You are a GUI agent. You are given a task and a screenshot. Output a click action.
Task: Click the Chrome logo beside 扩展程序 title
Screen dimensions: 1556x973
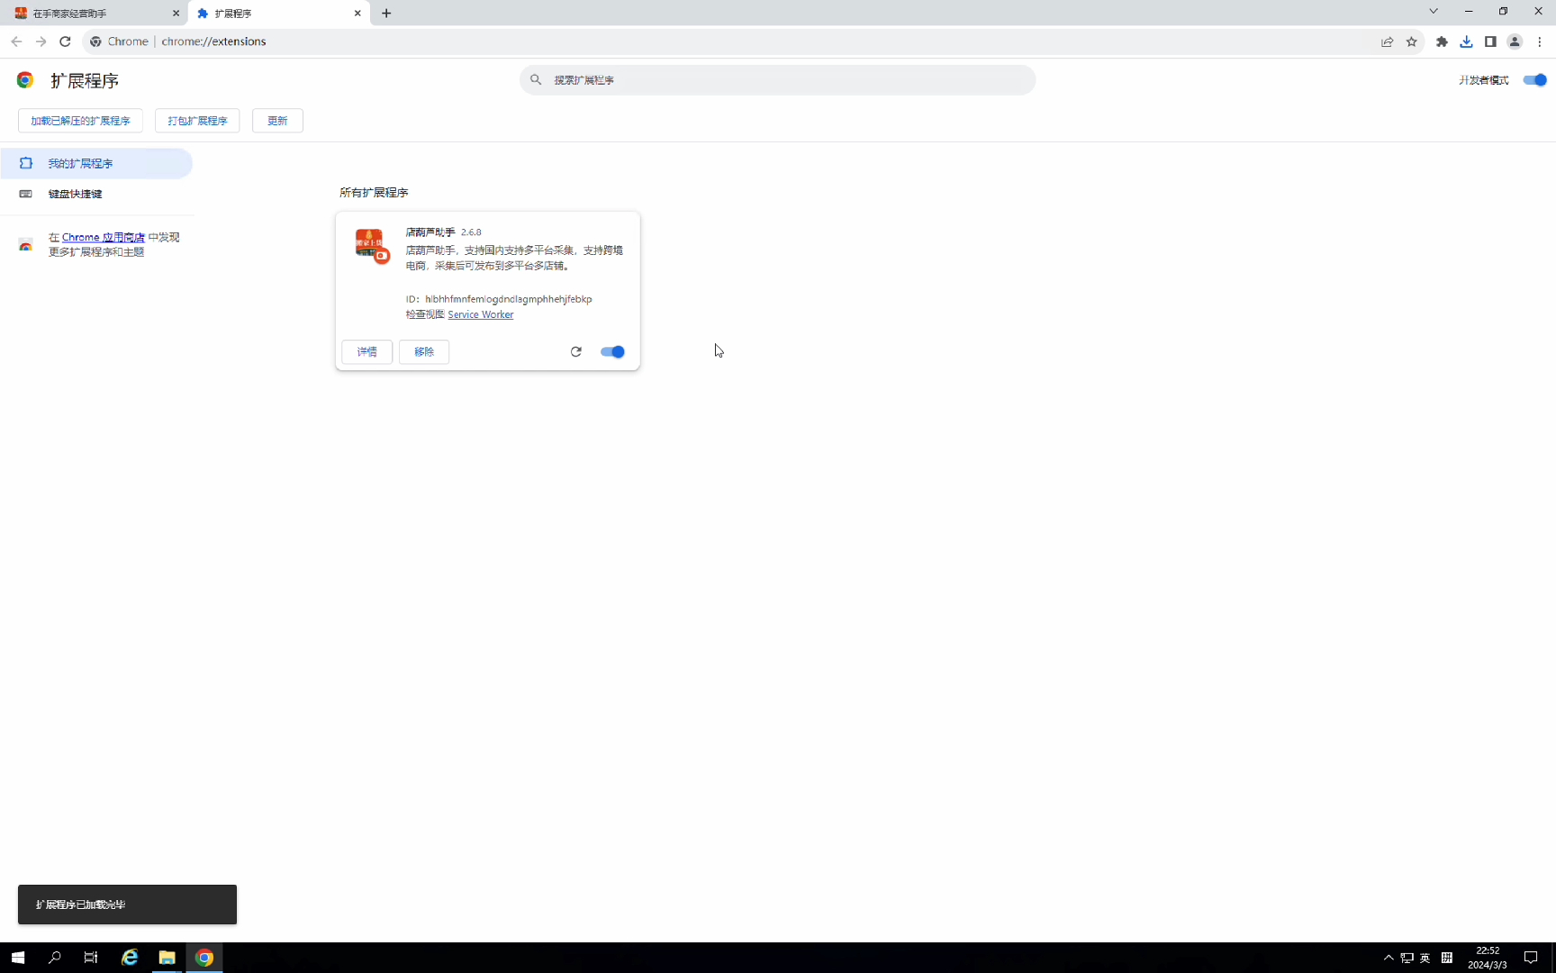(25, 80)
